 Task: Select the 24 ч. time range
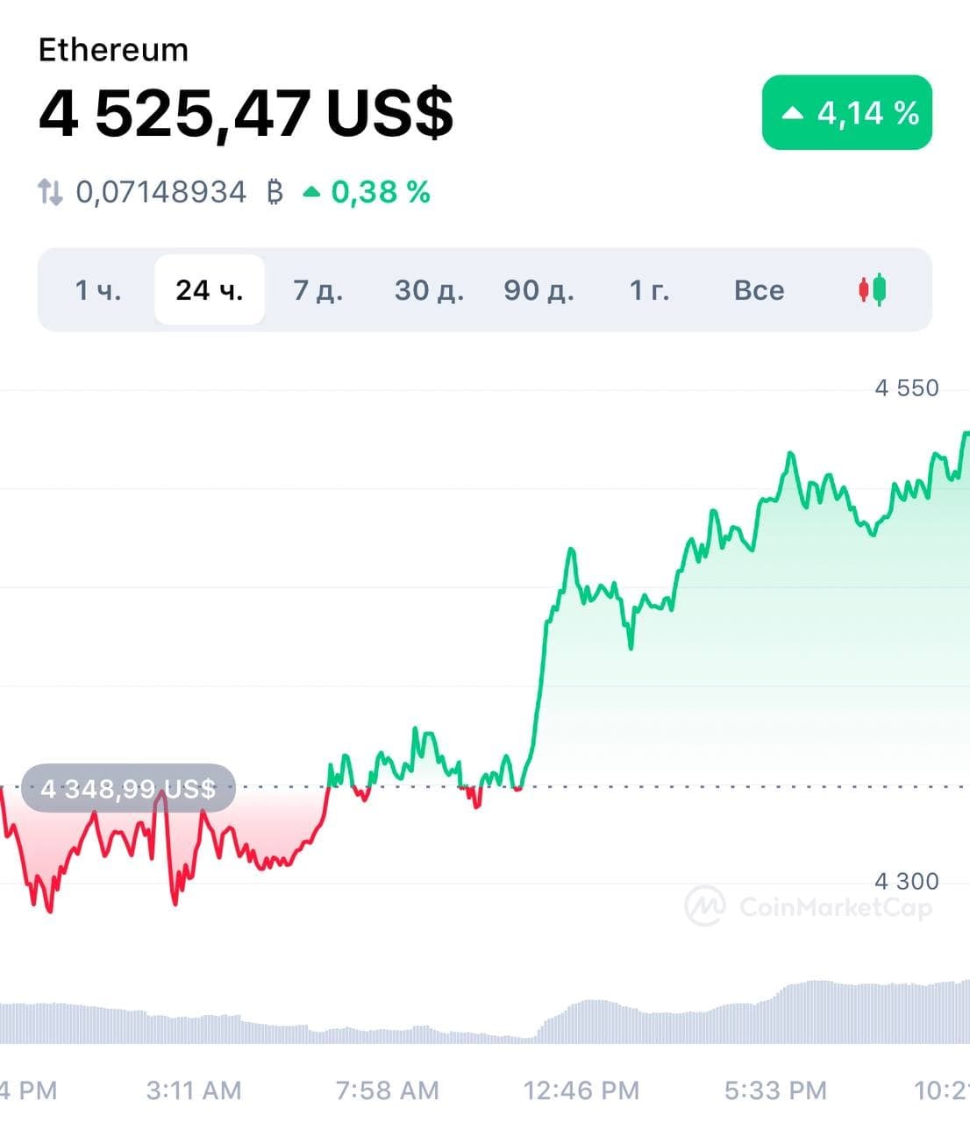210,289
